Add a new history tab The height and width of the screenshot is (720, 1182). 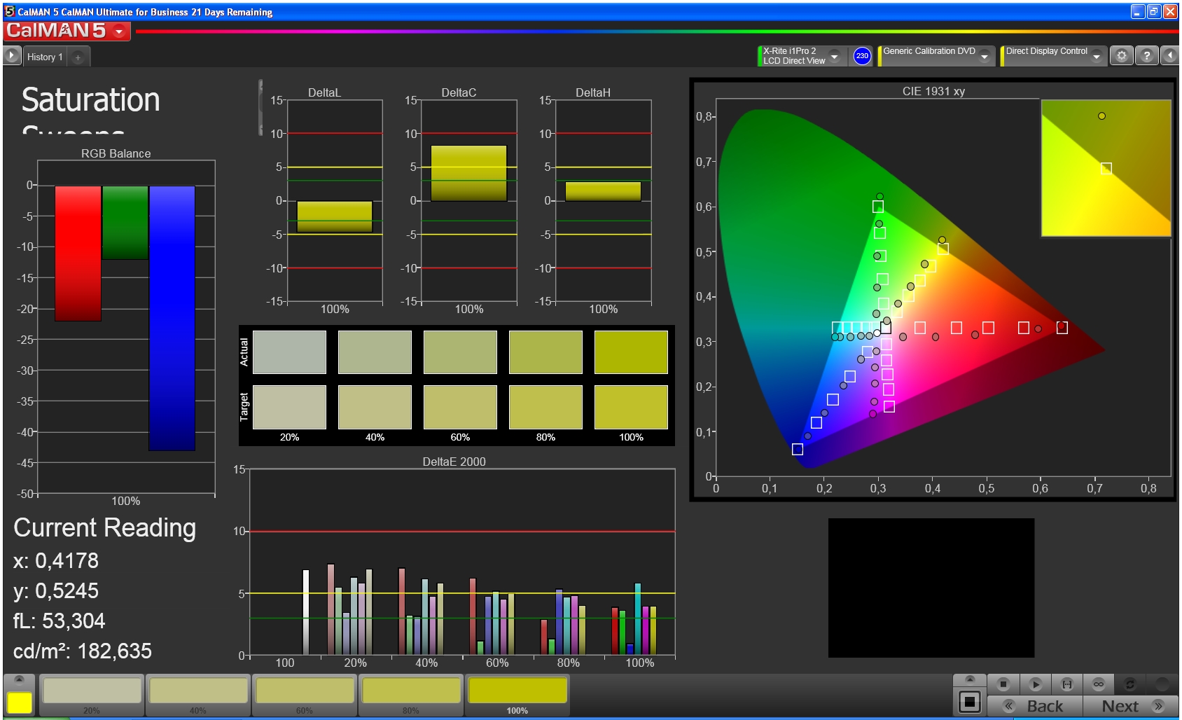pos(78,57)
